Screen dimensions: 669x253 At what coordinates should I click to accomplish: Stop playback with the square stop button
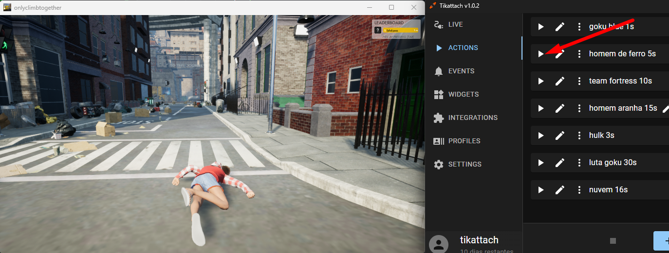(613, 241)
